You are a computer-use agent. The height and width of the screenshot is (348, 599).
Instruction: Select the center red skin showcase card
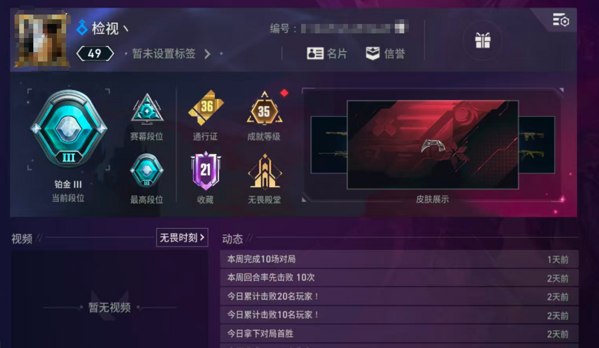[433, 144]
